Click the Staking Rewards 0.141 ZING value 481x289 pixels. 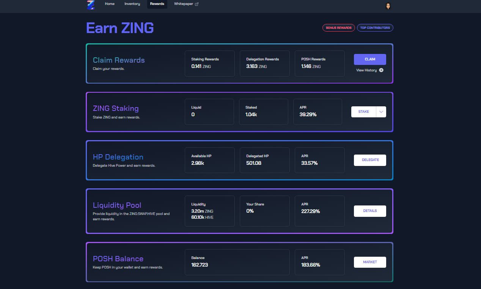(201, 66)
